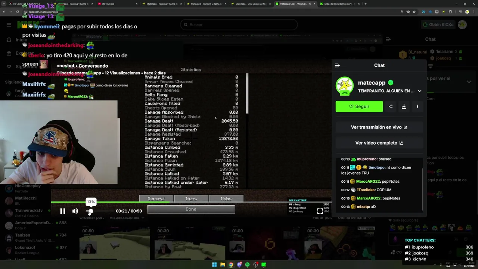Open File Explorer from taskbar
The height and width of the screenshot is (269, 478).
tap(223, 265)
